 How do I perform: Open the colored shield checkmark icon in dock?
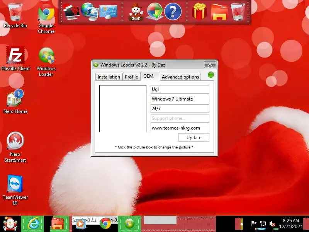tap(155, 12)
